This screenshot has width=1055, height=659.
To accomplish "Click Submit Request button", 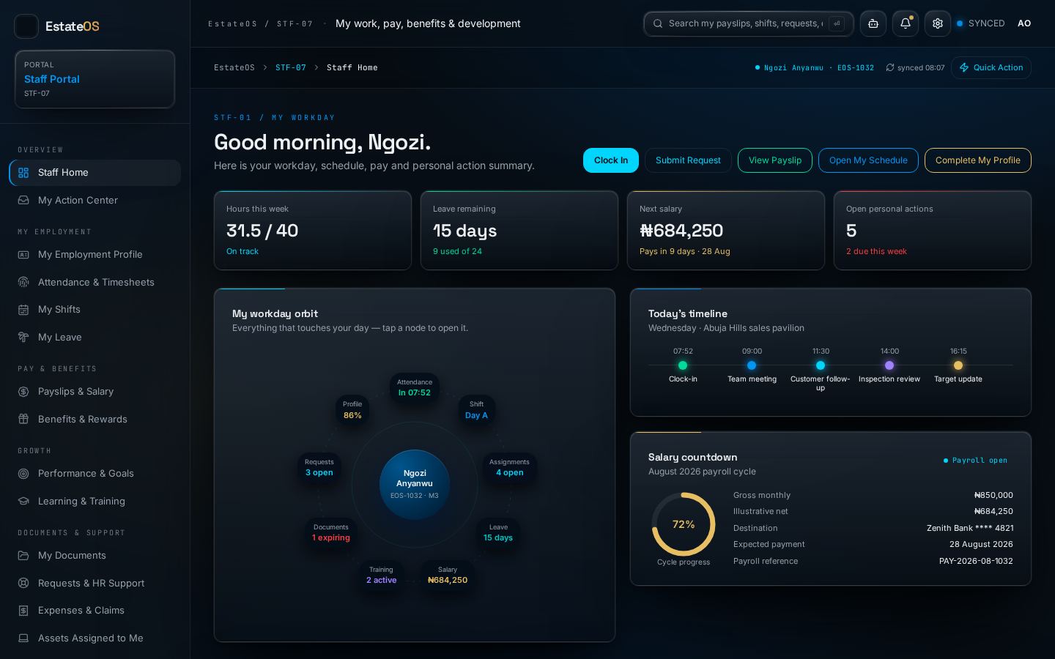I will pos(688,160).
